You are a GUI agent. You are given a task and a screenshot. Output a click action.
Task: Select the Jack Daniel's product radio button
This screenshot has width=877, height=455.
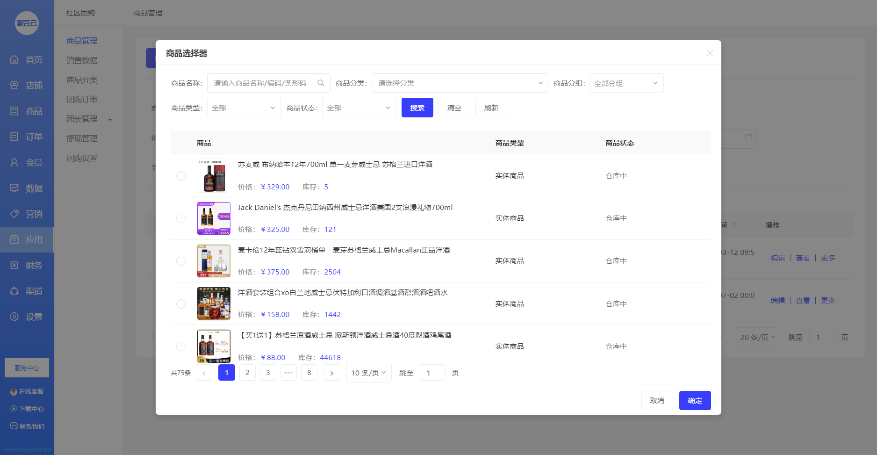[181, 218]
